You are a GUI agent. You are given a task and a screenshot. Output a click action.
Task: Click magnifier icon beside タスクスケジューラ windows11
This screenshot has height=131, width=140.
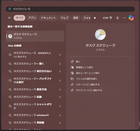(x=10, y=115)
